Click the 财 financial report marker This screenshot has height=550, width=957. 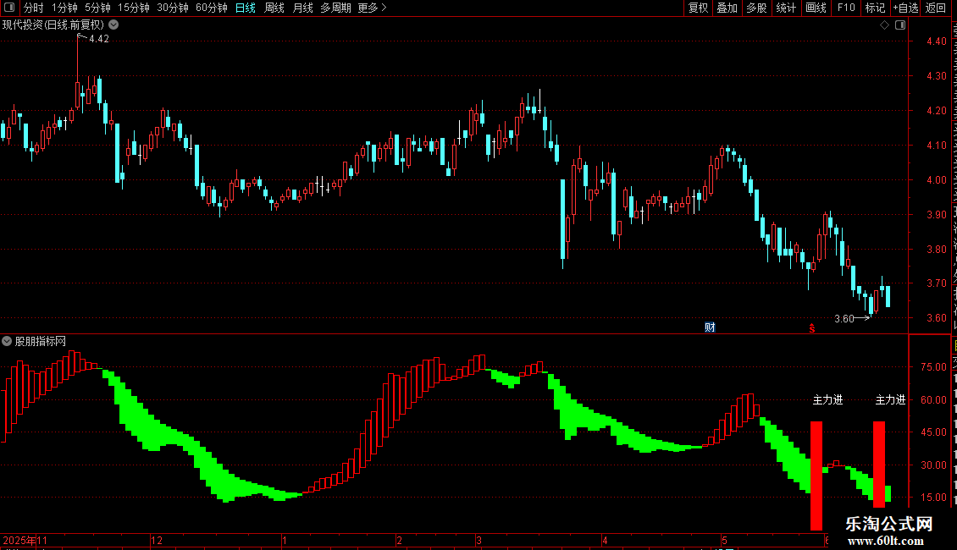[x=710, y=327]
